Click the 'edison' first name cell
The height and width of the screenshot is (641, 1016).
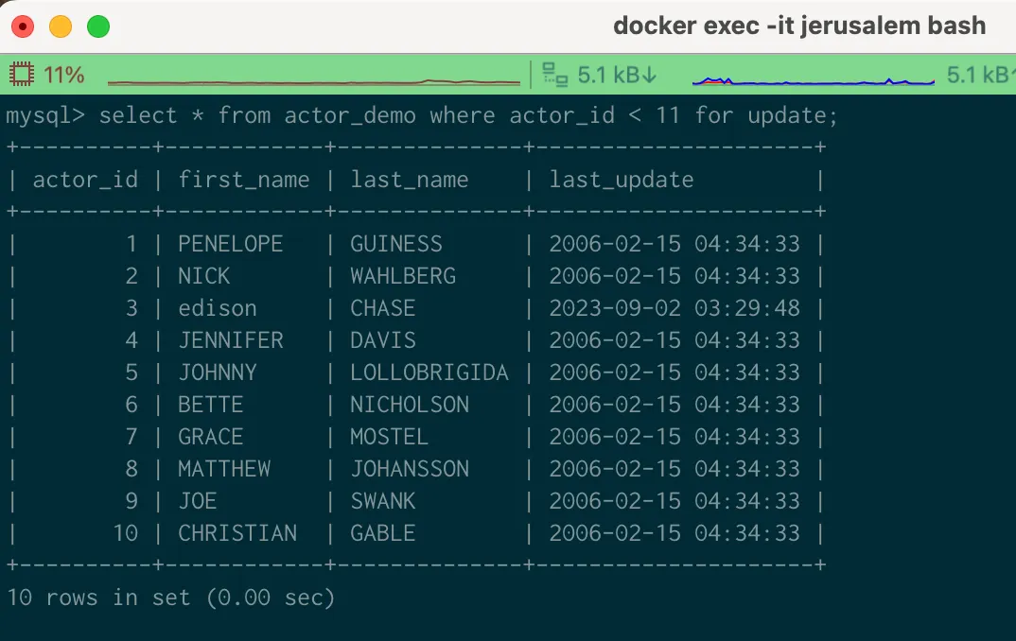218,308
